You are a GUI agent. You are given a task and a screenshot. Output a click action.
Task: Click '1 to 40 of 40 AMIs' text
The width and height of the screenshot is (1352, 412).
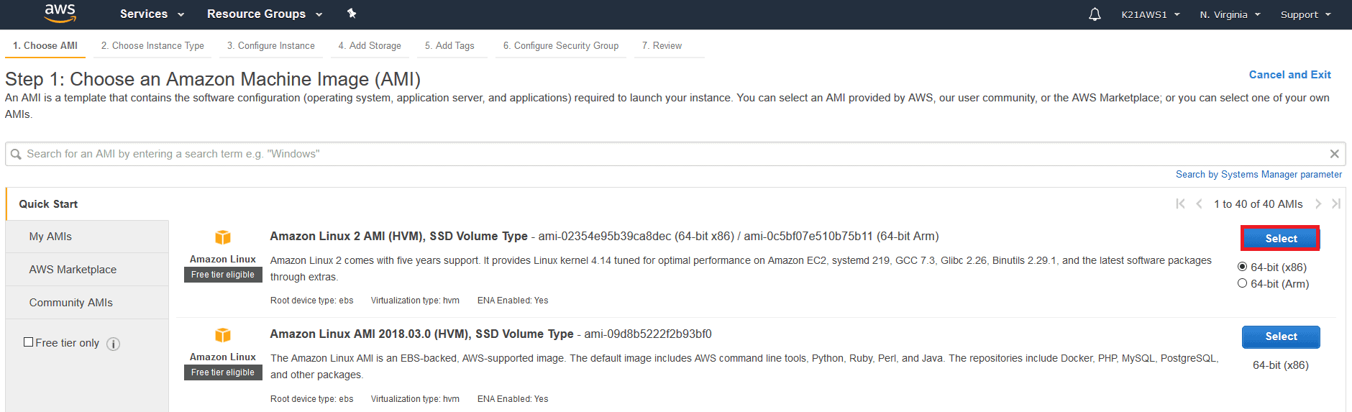click(1259, 204)
